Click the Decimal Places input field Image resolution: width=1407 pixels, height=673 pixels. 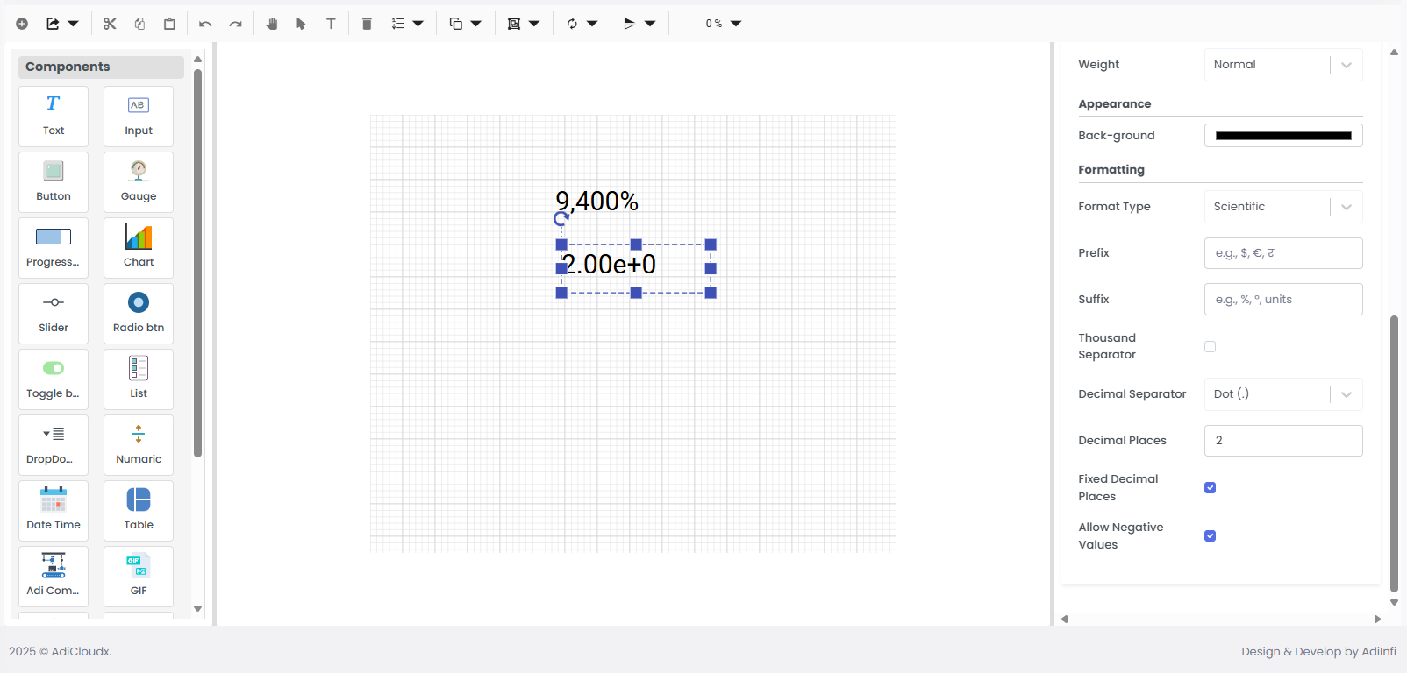pyautogui.click(x=1283, y=441)
